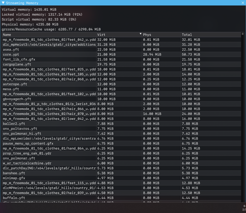Select the prop_tree_eng_oak_01.ydr row
The height and width of the screenshot is (213, 246).
(x=122, y=153)
